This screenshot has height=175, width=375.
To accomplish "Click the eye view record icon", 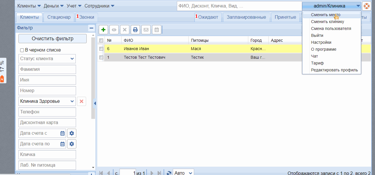I will tap(114, 30).
